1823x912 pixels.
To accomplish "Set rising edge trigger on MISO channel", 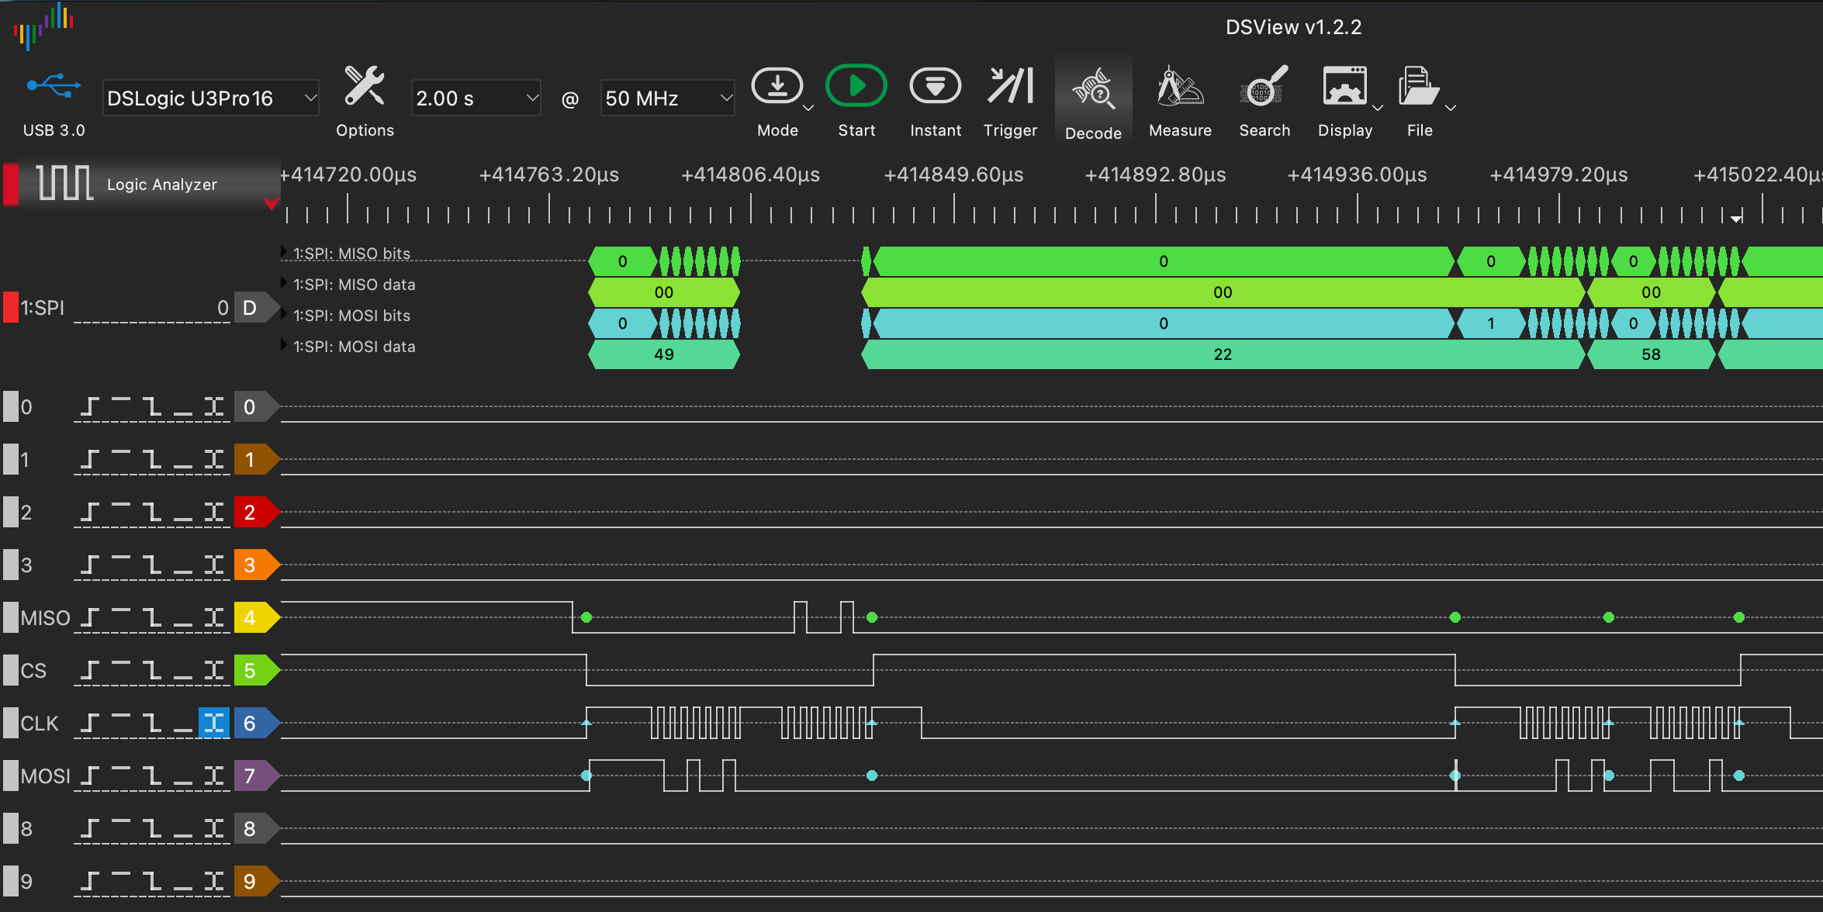I will tap(91, 618).
